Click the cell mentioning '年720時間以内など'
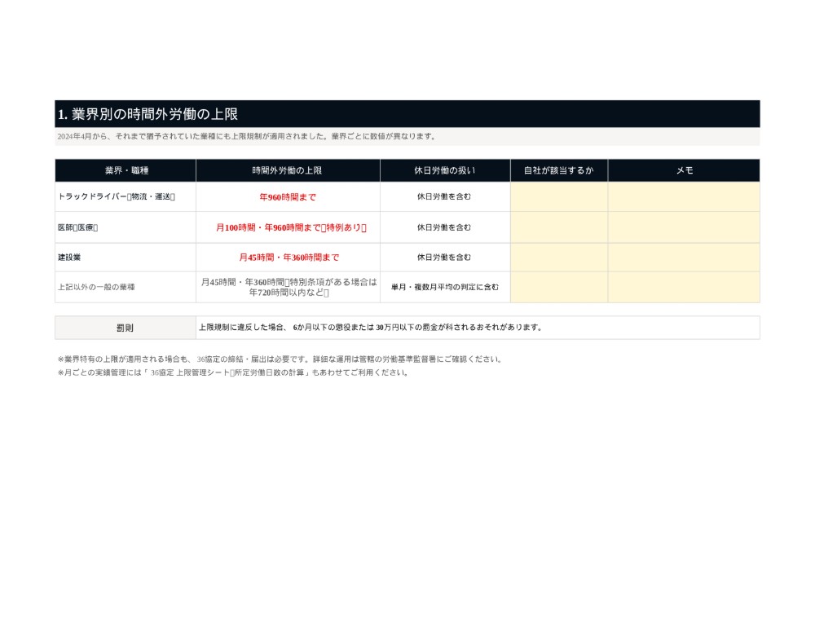Viewport: 815px width, 630px height. tap(288, 287)
